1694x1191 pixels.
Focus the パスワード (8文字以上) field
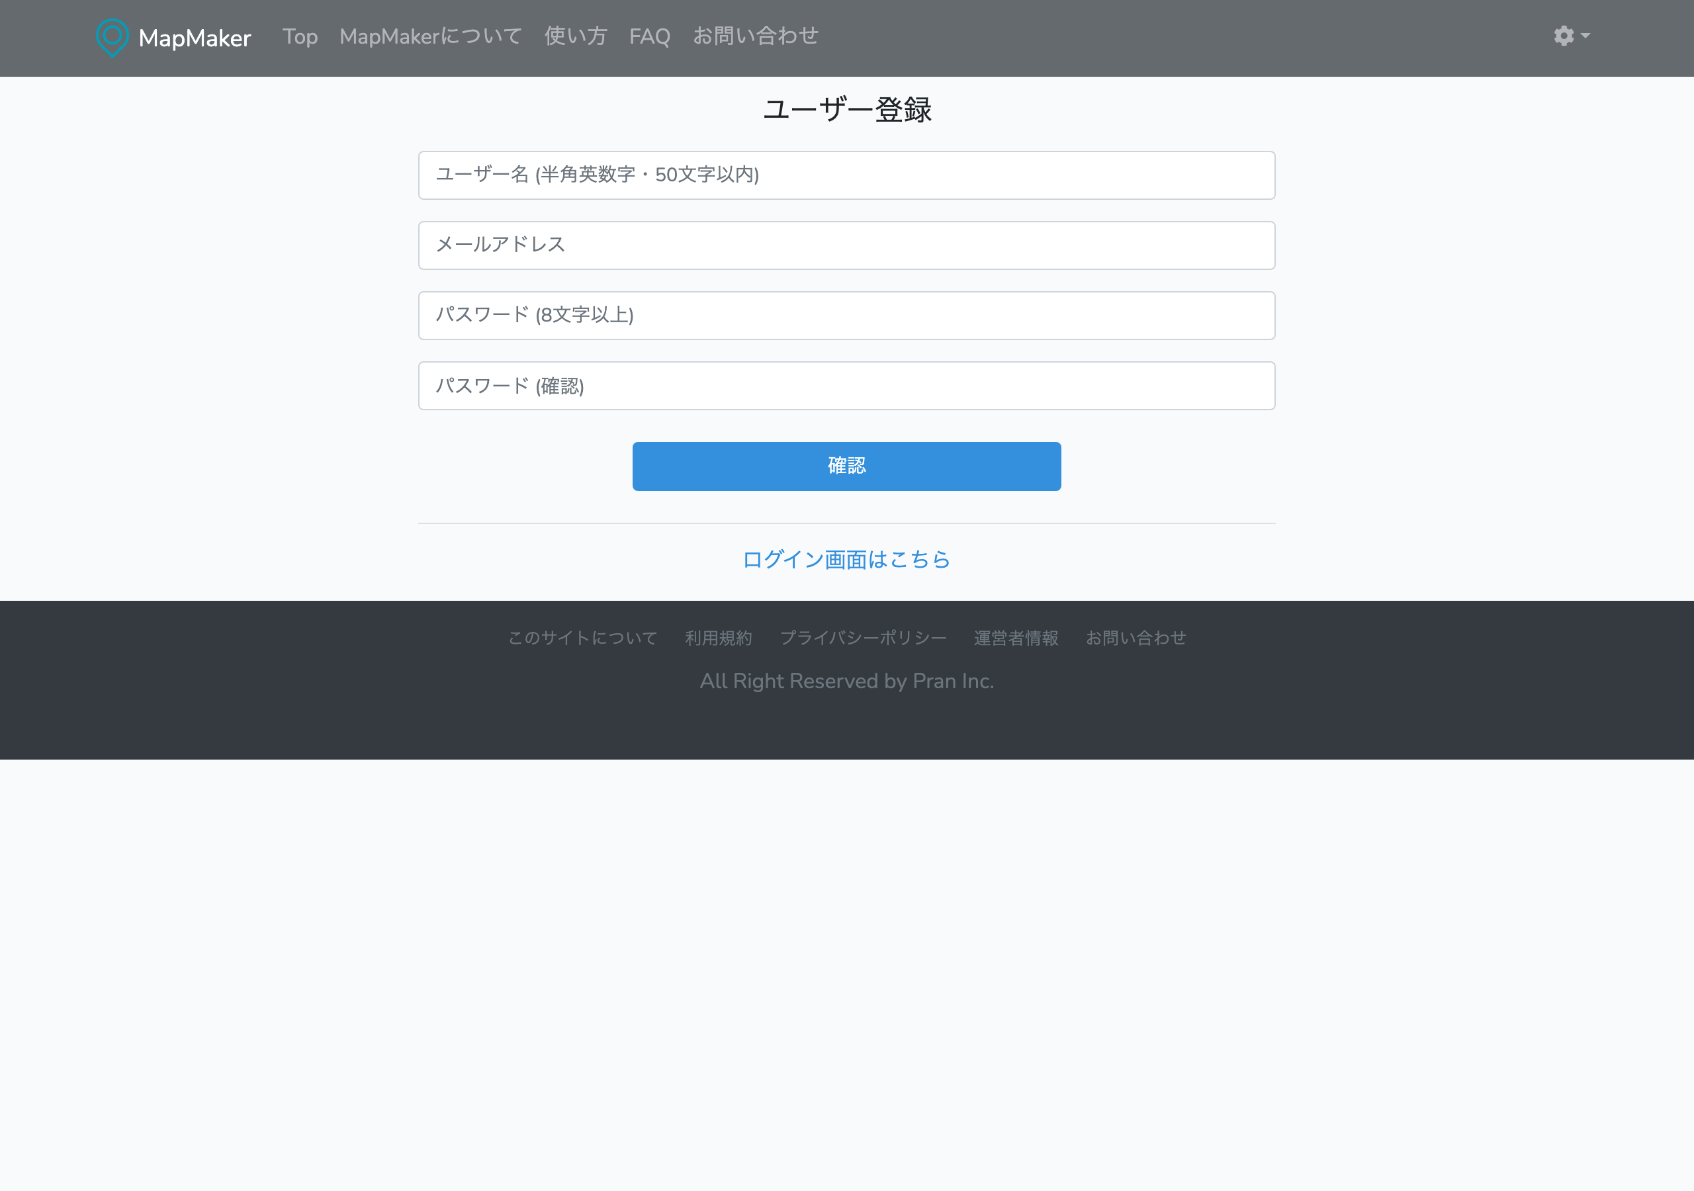[846, 316]
